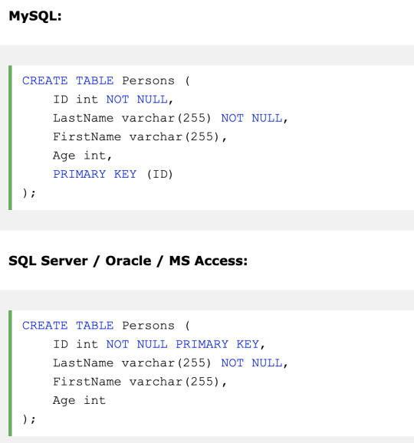Click the MySQL: heading
The height and width of the screenshot is (443, 414).
pos(35,16)
